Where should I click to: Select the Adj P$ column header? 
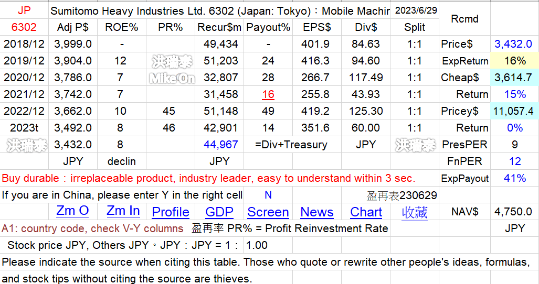click(x=73, y=27)
